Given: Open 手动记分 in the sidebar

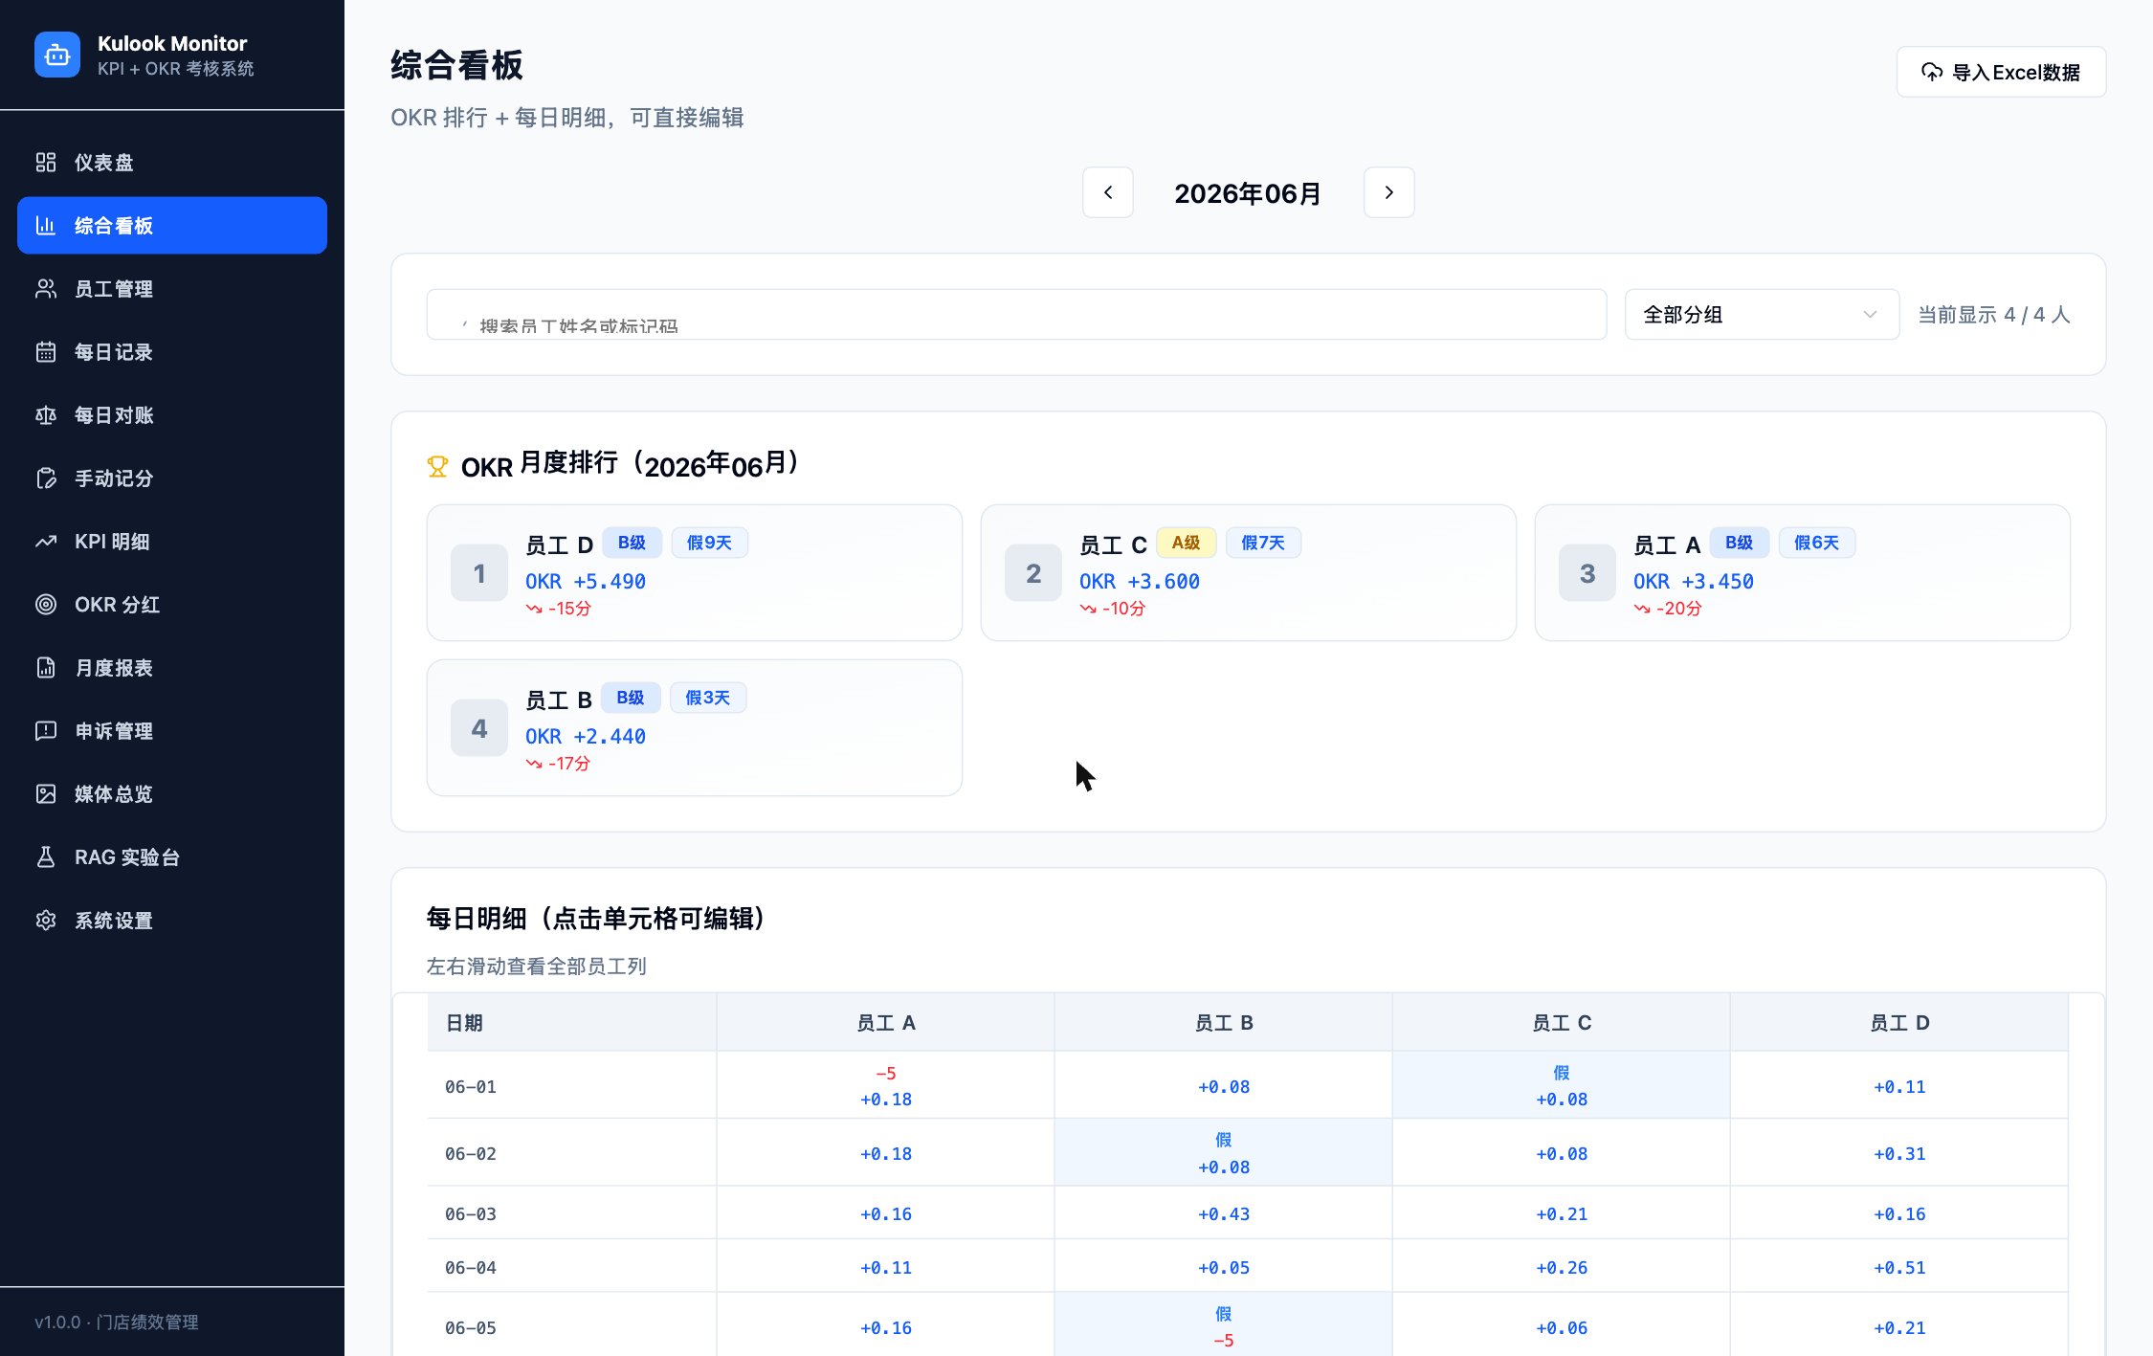Looking at the screenshot, I should 172,478.
